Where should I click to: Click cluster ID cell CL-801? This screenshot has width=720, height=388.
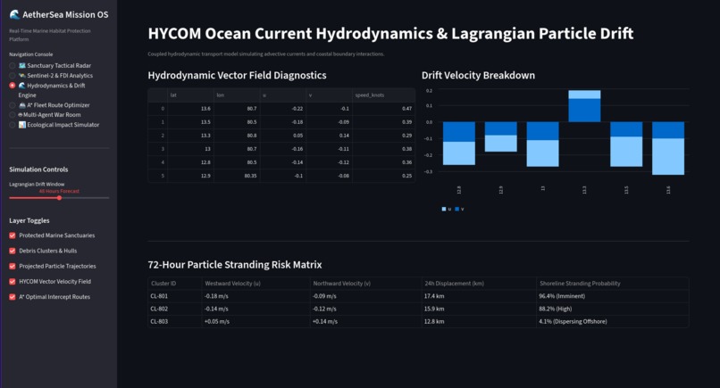[175, 296]
